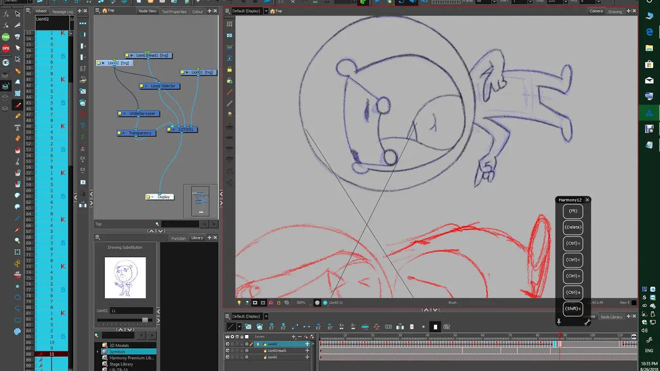Switch to the Tool Properties tab

[x=174, y=11]
